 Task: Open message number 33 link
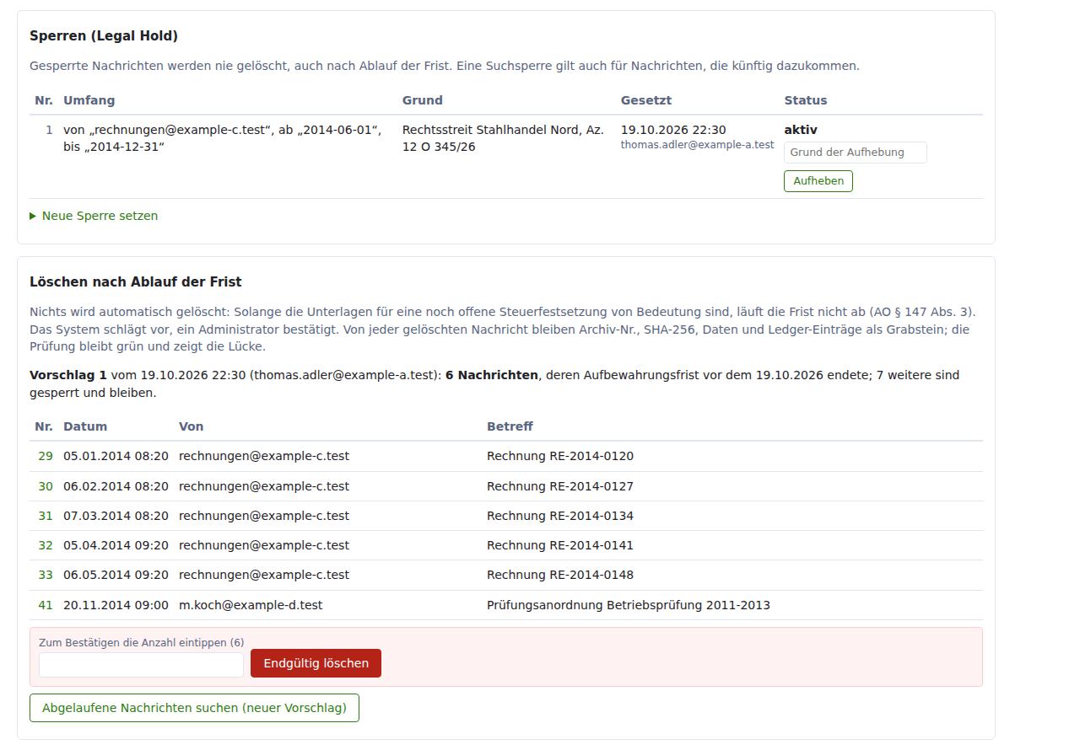(x=46, y=575)
